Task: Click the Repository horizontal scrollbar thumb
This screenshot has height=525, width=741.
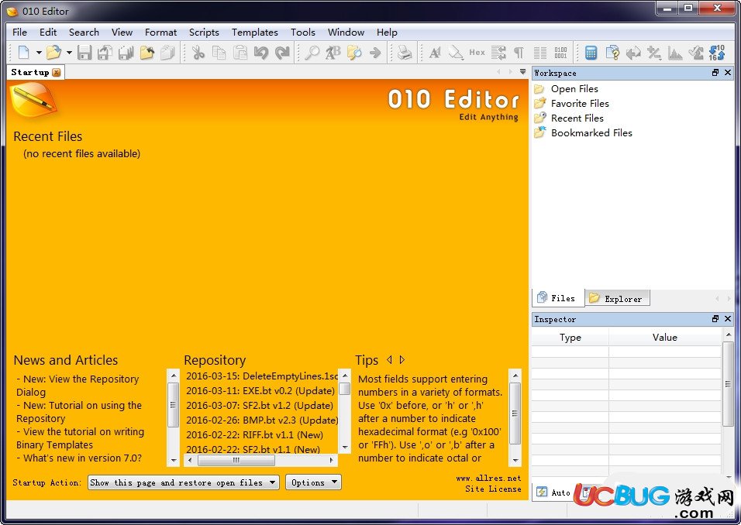Action: click(x=236, y=460)
